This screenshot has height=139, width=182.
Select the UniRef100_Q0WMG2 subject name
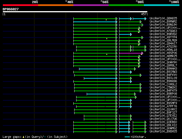163,128
